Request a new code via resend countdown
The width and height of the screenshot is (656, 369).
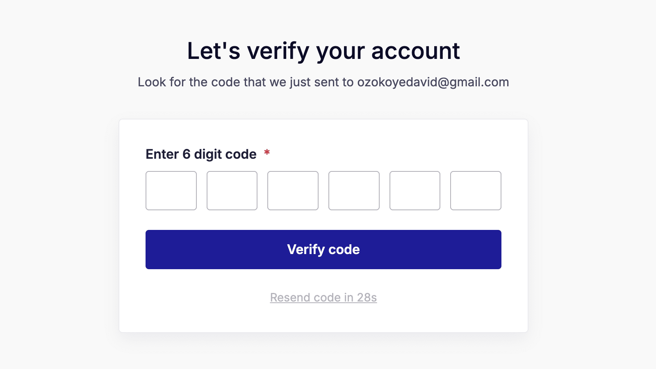(x=323, y=297)
